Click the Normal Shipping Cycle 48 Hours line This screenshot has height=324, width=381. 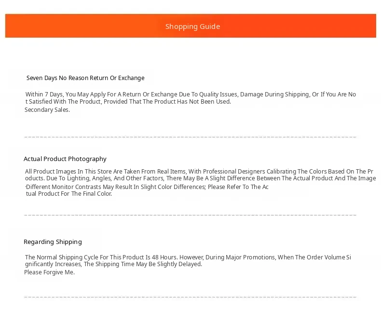[188, 257]
